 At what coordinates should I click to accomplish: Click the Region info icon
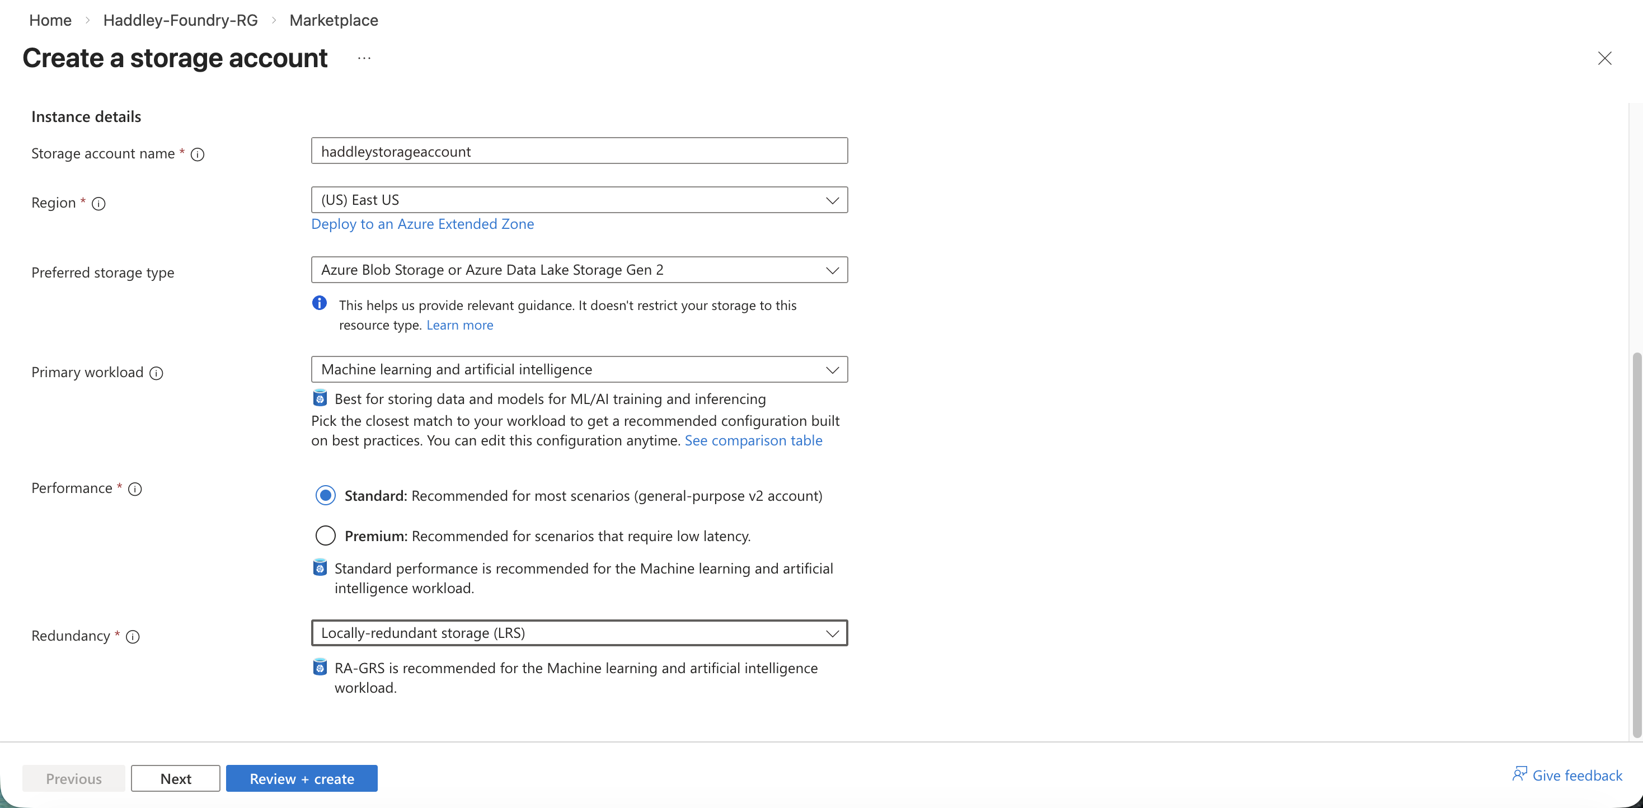pos(99,204)
